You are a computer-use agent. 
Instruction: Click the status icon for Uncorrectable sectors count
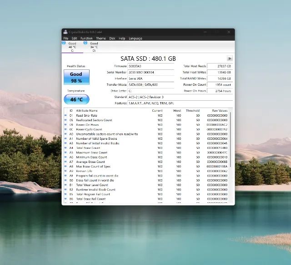65,134
